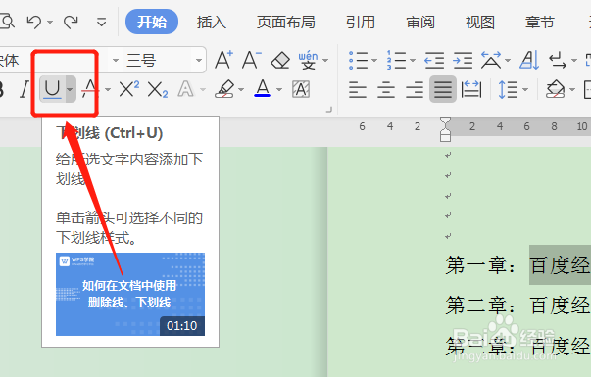
Task: Click the character shading icon
Action: tap(301, 89)
